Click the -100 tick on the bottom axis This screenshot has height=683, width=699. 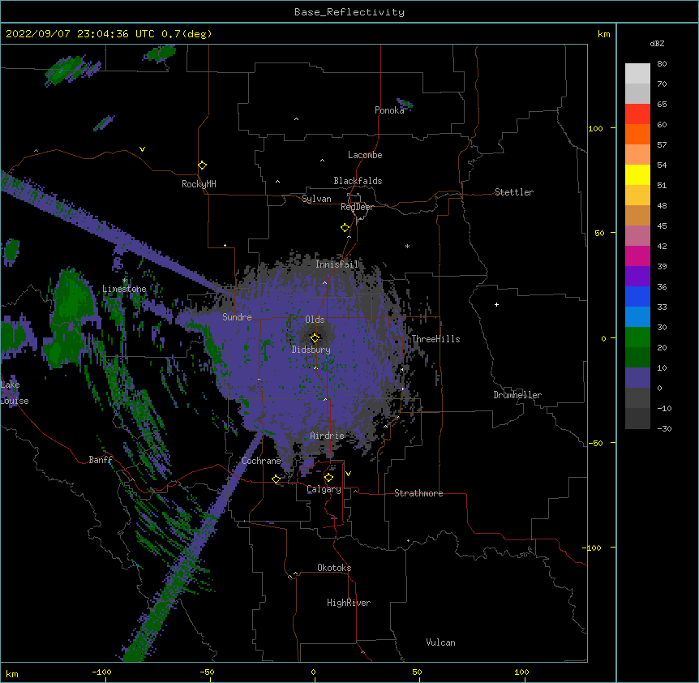click(101, 672)
